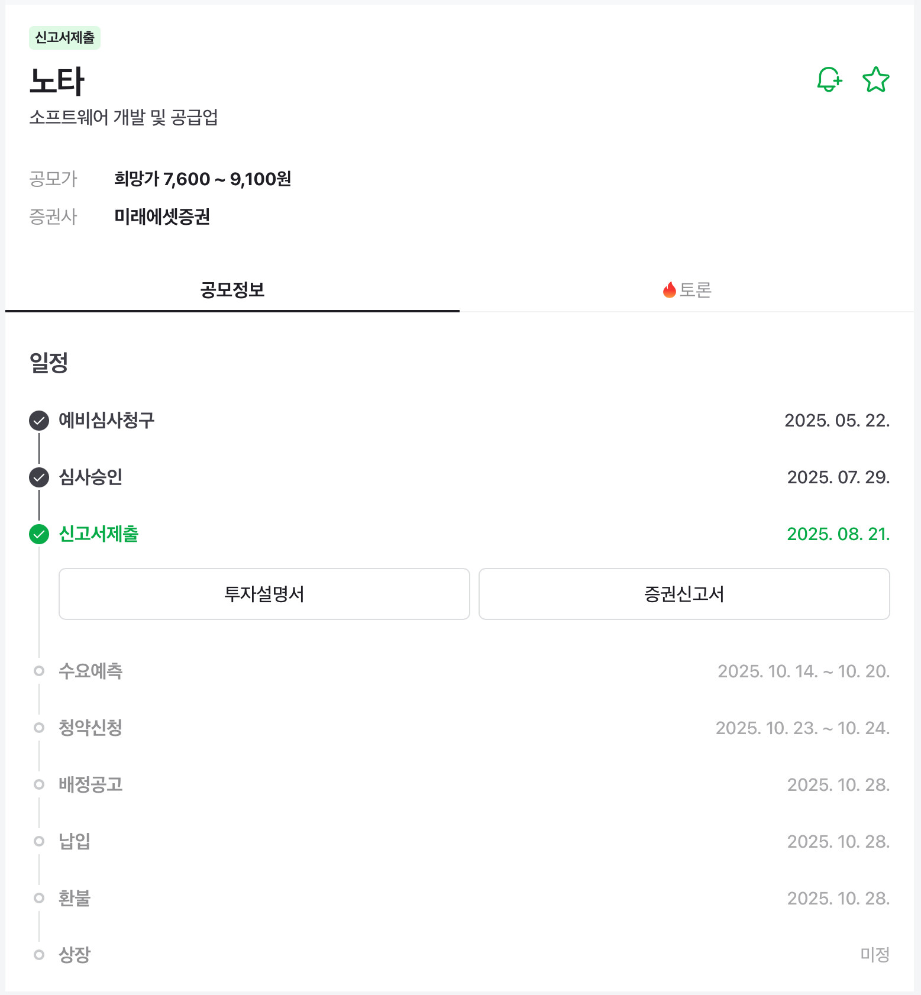Select the 환불 timeline circle
921x995 pixels.
39,898
